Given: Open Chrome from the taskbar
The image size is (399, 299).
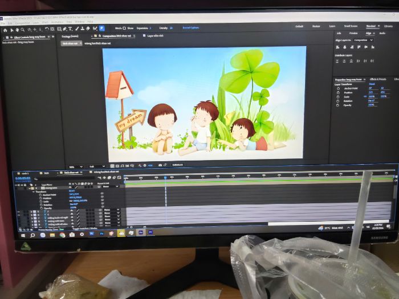Looking at the screenshot, I should tap(62, 235).
